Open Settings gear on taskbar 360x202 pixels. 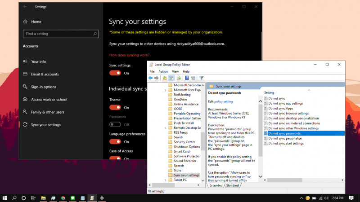(102, 198)
